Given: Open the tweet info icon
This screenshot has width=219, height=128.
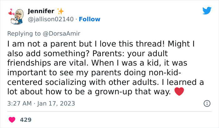Looking at the screenshot, I should (207, 103).
